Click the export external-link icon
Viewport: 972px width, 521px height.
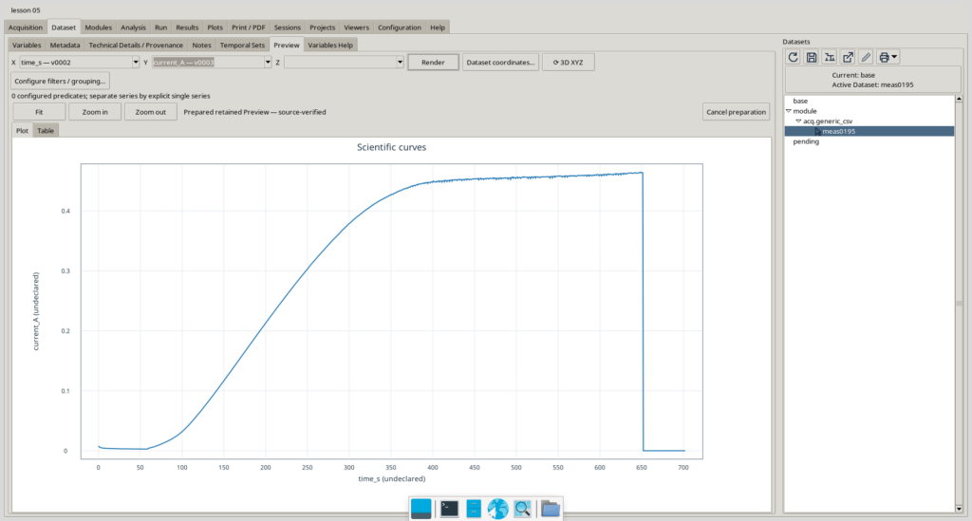pos(848,57)
